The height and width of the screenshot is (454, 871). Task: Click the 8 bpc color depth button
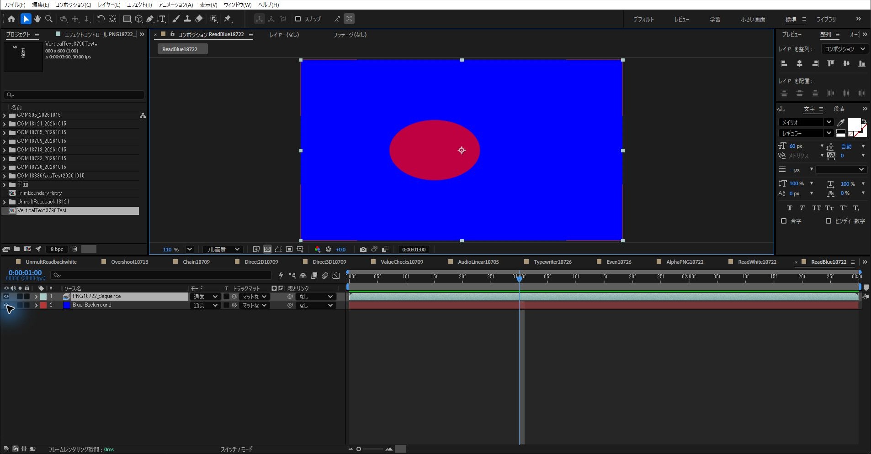(57, 249)
